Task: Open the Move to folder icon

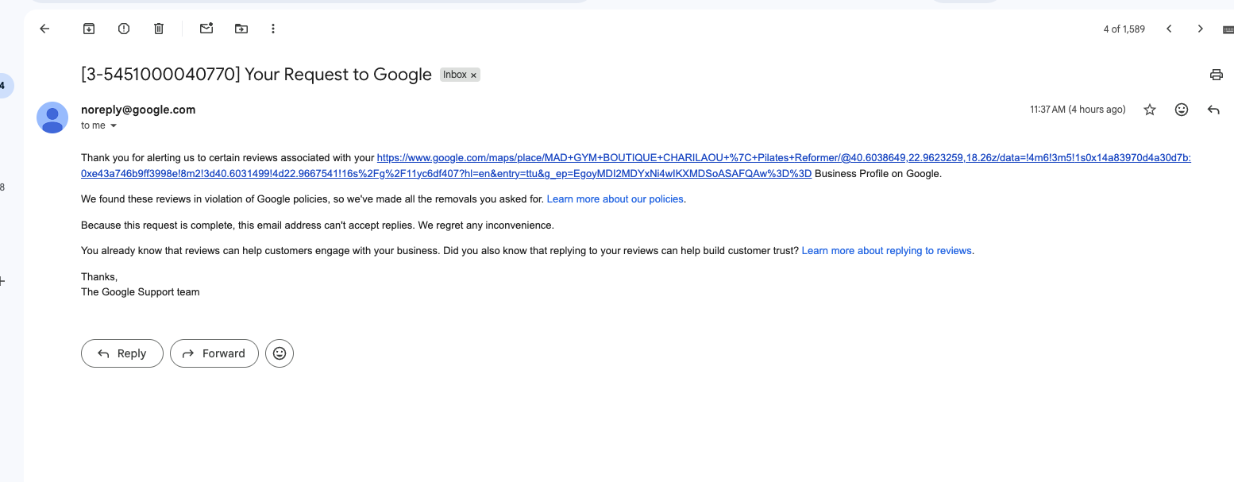Action: click(x=241, y=29)
